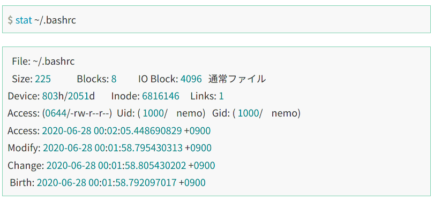Click the ~/.bashrc argument in command

[x=55, y=20]
